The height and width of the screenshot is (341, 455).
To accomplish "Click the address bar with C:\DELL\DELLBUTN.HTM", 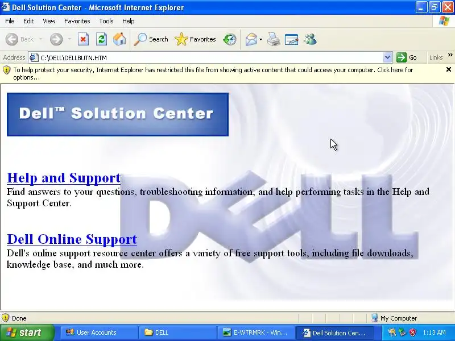I will [x=210, y=58].
